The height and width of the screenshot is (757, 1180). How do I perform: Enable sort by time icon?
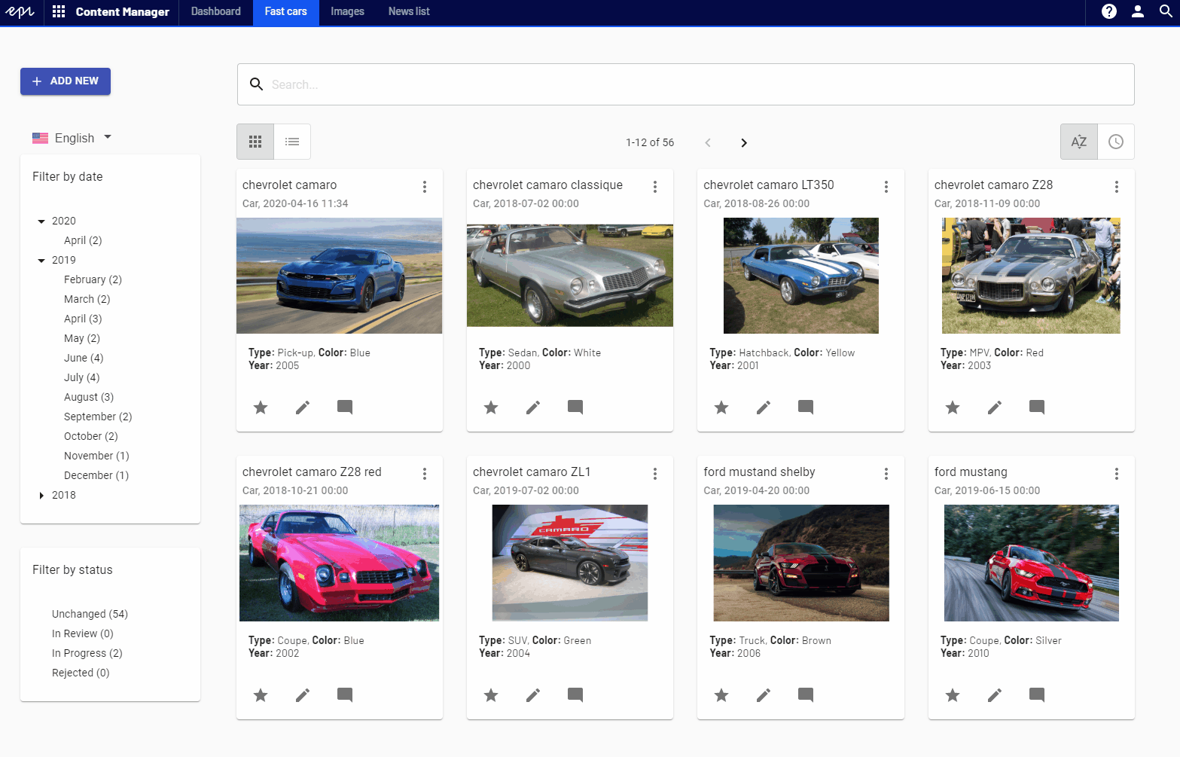[1115, 142]
